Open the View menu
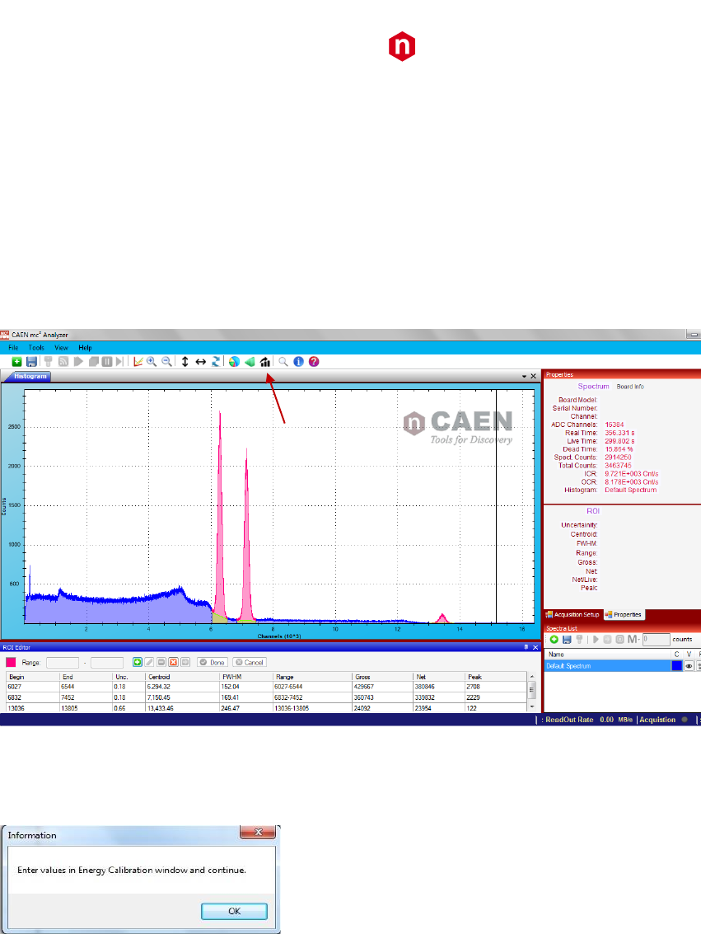This screenshot has width=701, height=934. [61, 348]
